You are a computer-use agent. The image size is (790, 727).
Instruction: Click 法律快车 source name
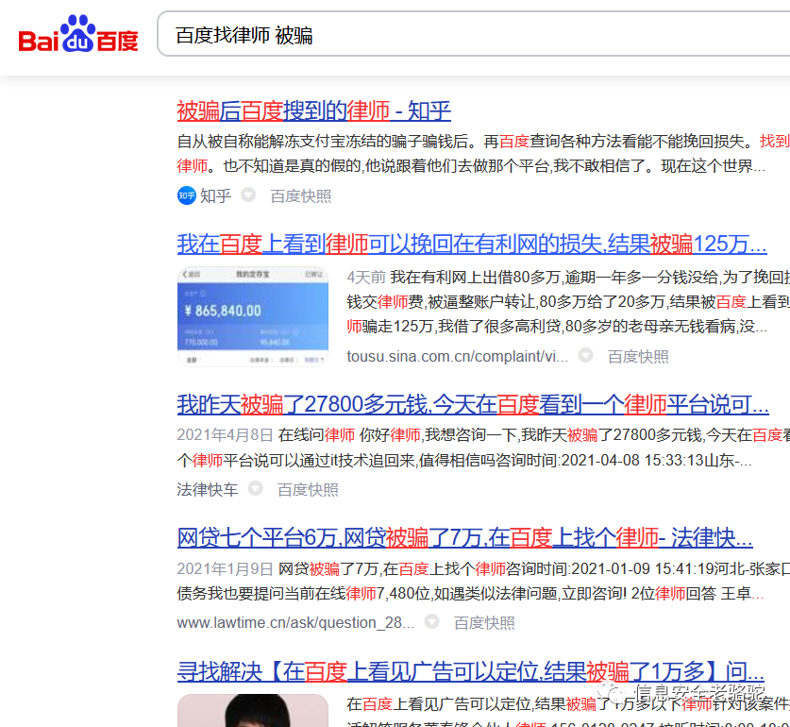[208, 489]
